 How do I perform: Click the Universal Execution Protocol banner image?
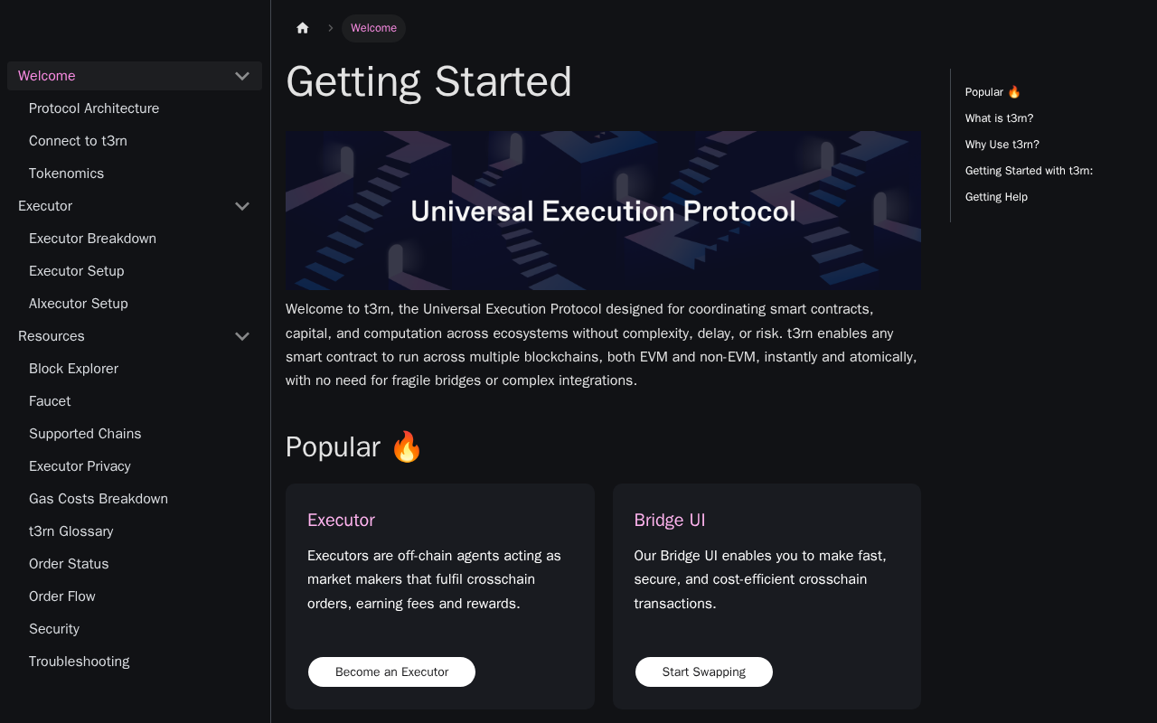point(603,211)
